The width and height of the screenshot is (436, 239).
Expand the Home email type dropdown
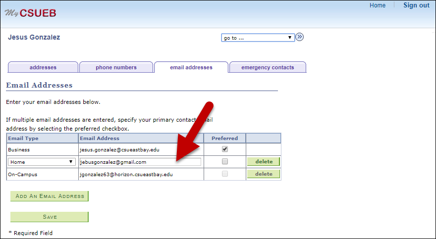42,162
